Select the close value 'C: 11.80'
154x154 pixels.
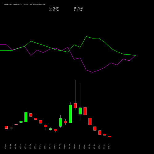click(x=54, y=8)
